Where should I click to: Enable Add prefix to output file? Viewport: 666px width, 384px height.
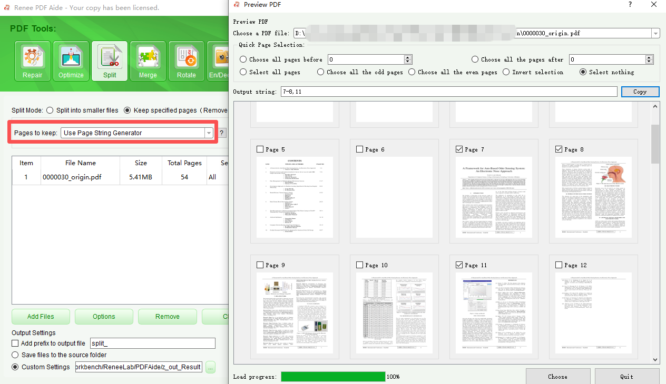coord(15,343)
